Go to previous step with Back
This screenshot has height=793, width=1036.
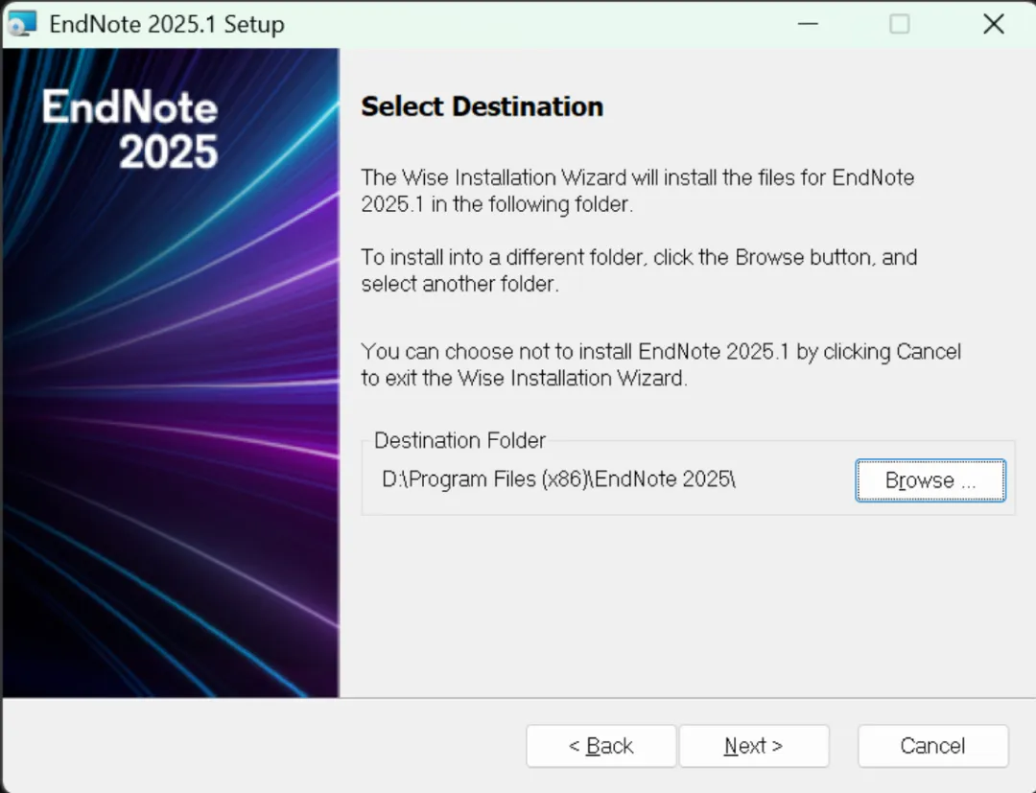click(600, 746)
